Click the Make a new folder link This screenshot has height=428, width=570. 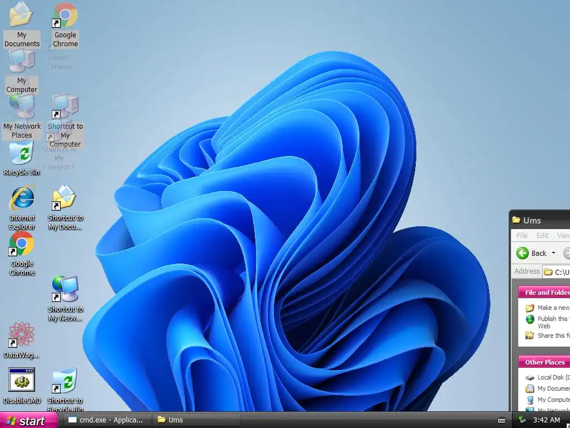click(x=554, y=308)
